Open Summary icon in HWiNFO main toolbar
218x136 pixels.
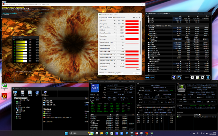[x=15, y=93]
